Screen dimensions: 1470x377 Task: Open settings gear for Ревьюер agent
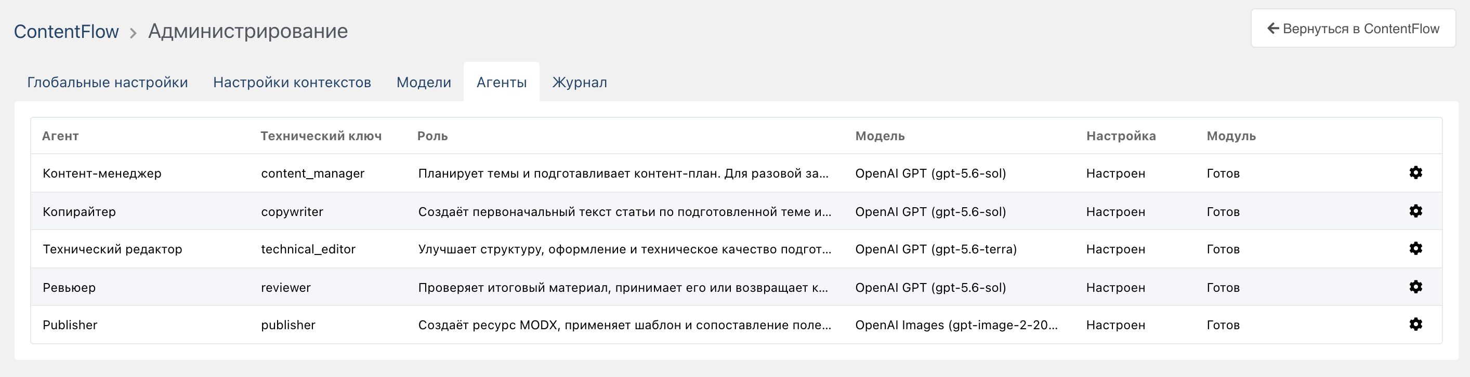1415,287
